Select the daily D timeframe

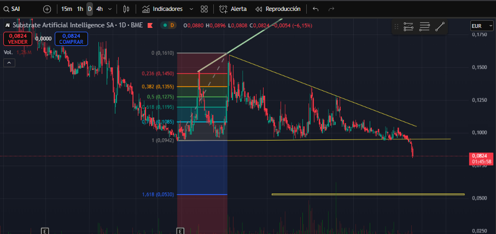pyautogui.click(x=90, y=9)
